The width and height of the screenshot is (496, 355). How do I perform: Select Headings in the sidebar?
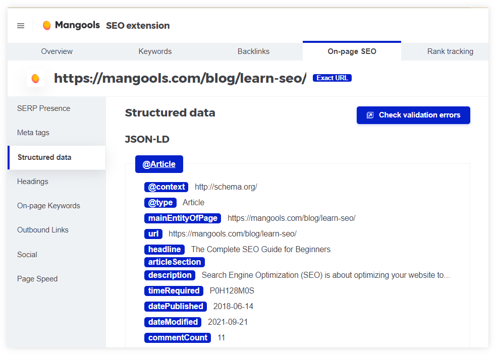click(x=32, y=181)
